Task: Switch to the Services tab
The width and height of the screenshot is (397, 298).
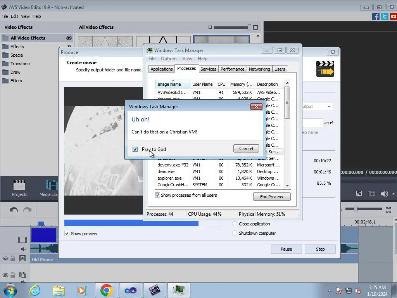Action: [x=208, y=69]
